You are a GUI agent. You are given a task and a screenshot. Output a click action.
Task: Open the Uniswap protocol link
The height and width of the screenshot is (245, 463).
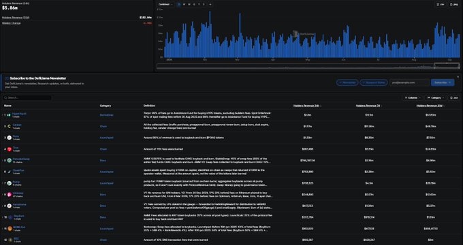[x=18, y=193]
